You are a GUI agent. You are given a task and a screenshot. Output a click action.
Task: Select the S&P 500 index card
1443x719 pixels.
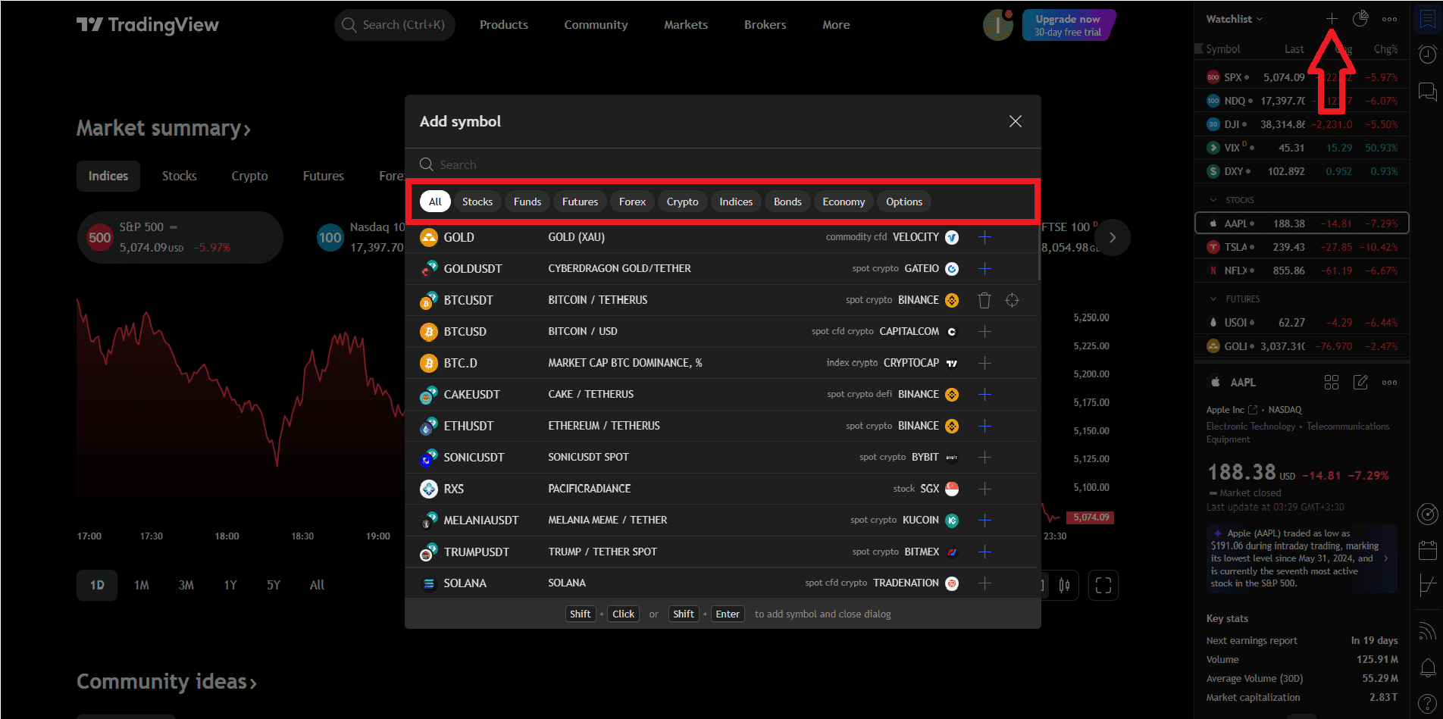180,237
